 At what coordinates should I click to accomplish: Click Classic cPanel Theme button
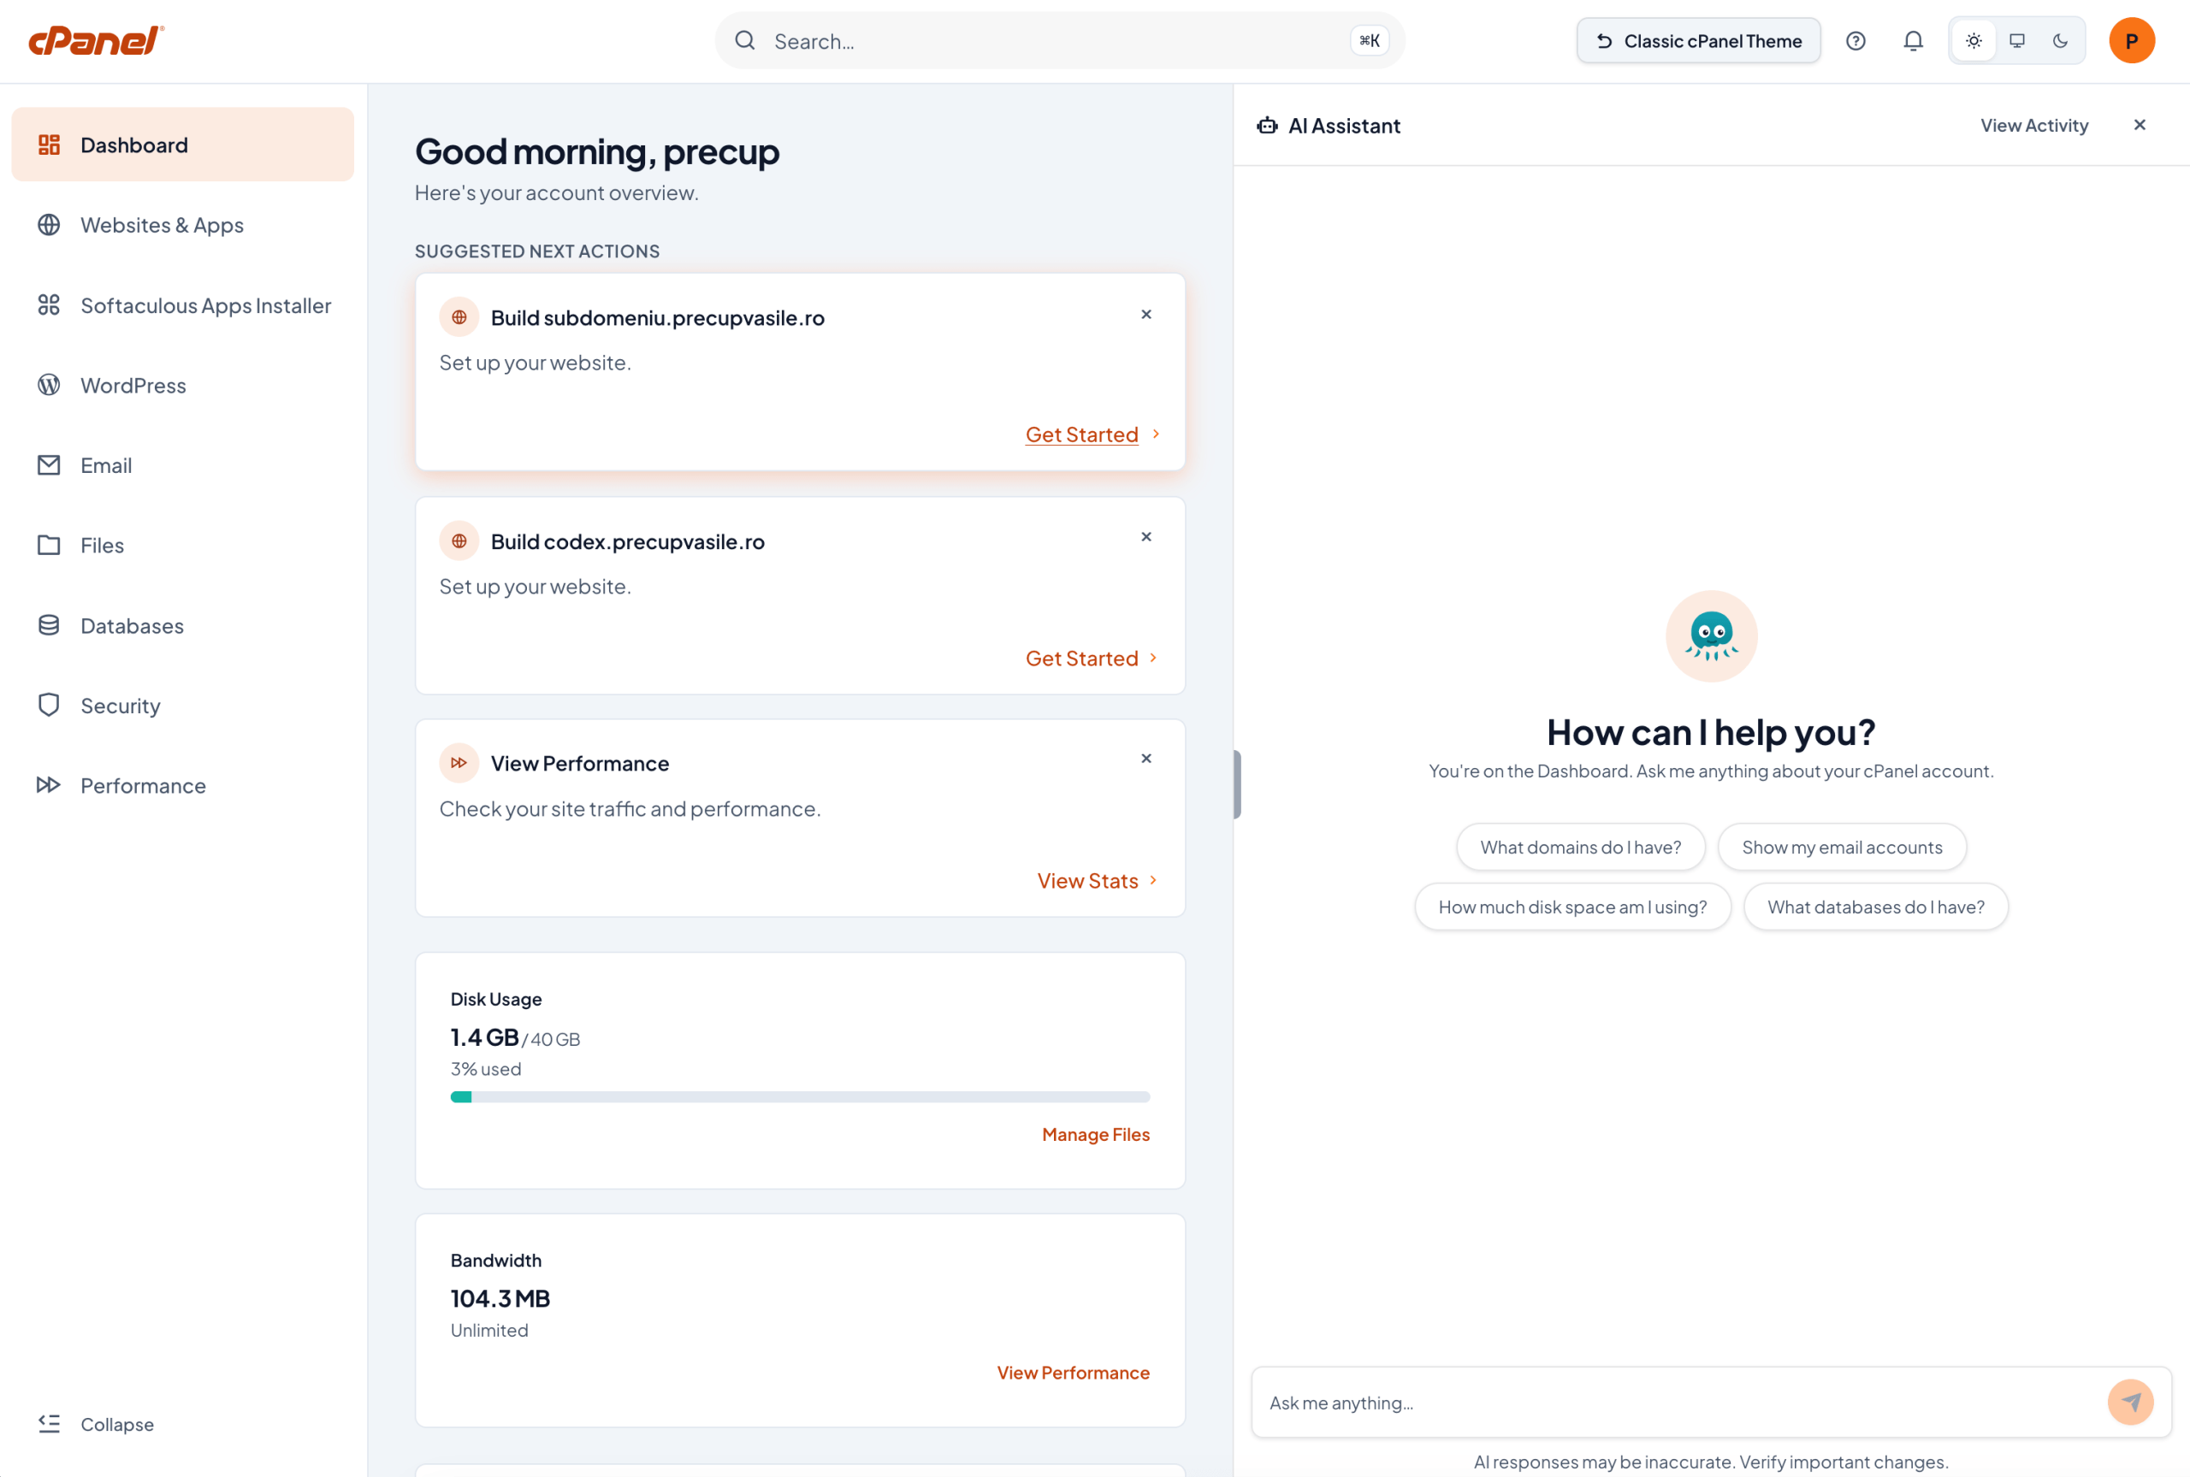click(1698, 40)
